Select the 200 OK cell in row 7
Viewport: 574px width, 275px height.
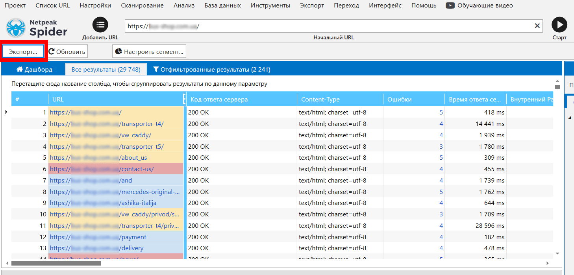tap(241, 180)
